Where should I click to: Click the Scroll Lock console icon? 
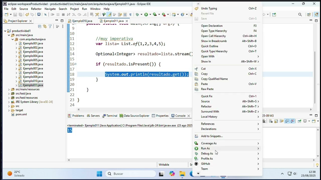276,121
